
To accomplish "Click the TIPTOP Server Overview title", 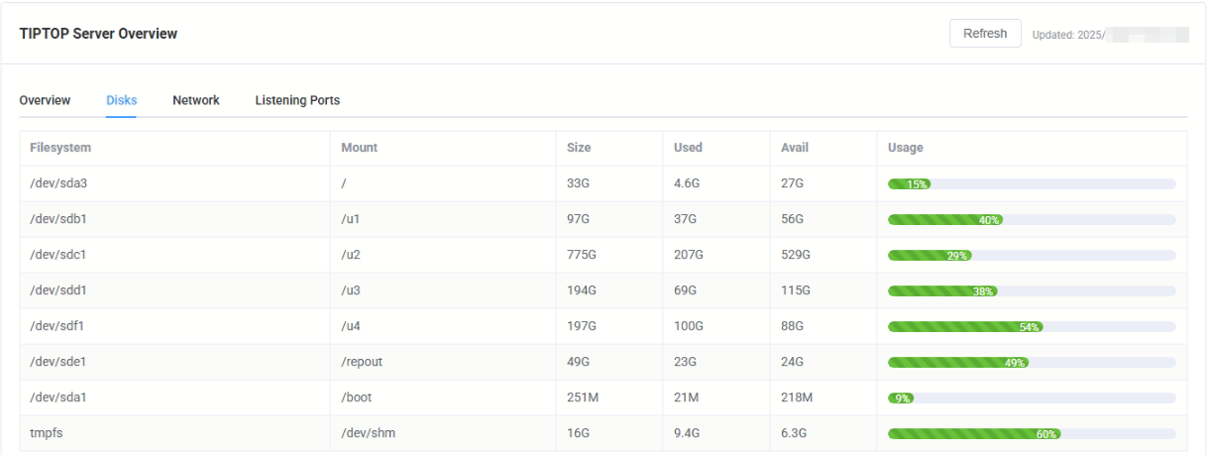I will click(98, 34).
